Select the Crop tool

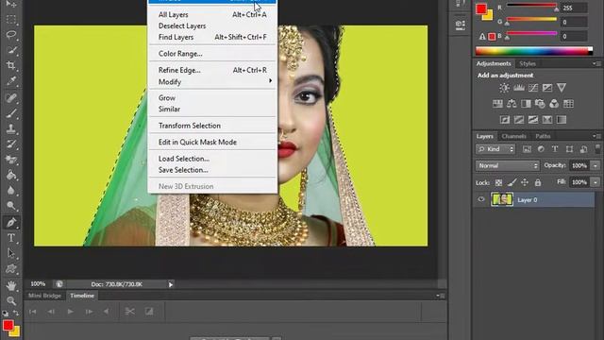coord(11,65)
